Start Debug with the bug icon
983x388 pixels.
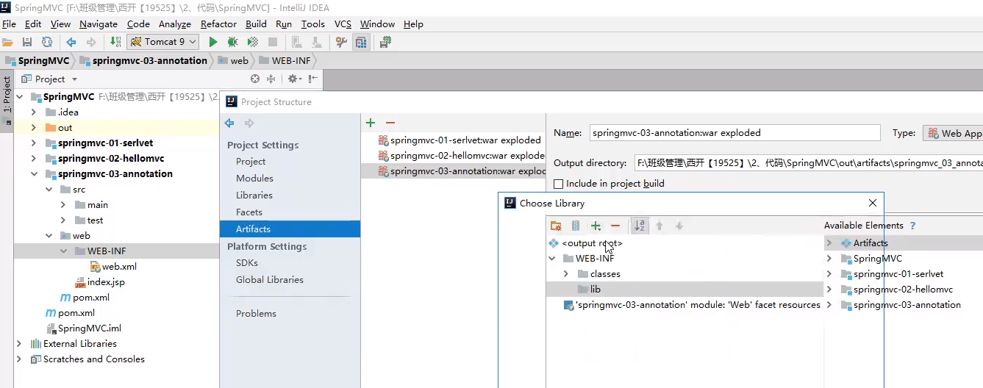tap(232, 43)
